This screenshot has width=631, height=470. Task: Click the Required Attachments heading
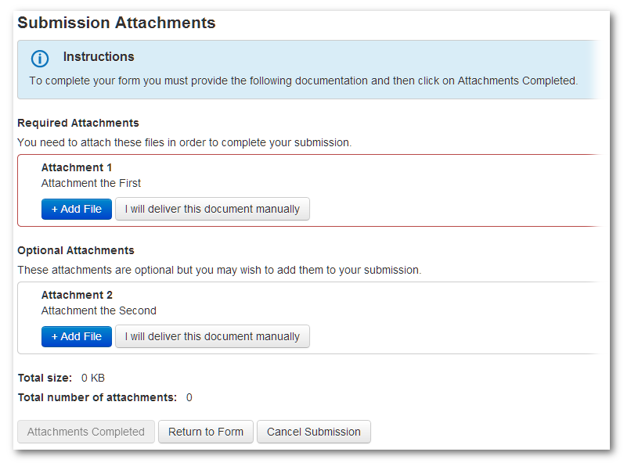coord(78,123)
